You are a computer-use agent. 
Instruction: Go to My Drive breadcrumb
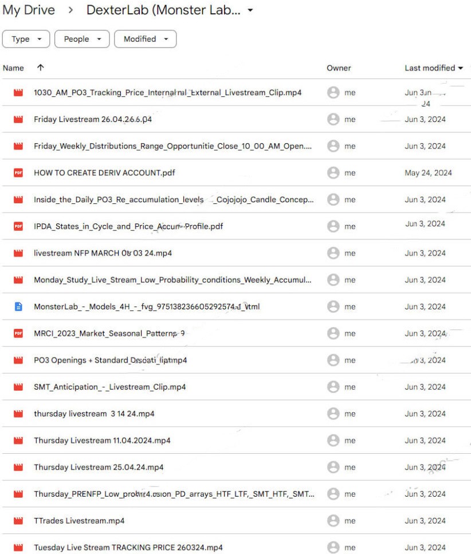tap(29, 10)
